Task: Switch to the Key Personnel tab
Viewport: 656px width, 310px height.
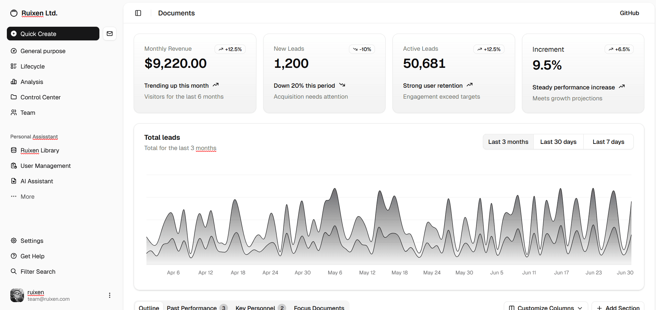Action: click(259, 307)
